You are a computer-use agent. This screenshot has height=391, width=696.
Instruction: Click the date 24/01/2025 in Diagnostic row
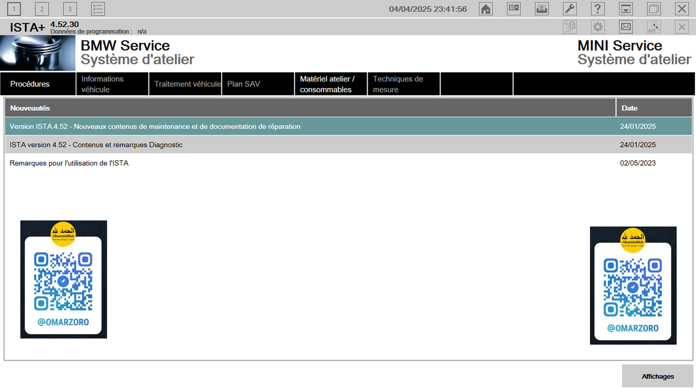638,145
